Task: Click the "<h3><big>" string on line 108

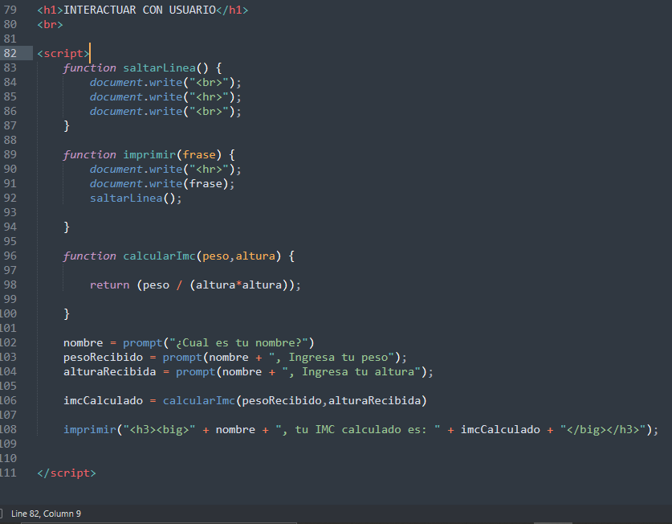Action: click(x=160, y=430)
